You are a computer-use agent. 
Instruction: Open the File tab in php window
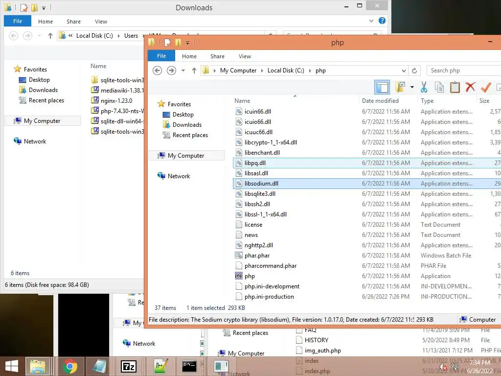[161, 56]
